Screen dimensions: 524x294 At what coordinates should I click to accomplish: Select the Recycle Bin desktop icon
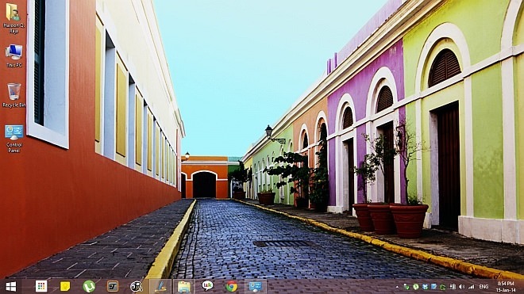[x=13, y=95]
